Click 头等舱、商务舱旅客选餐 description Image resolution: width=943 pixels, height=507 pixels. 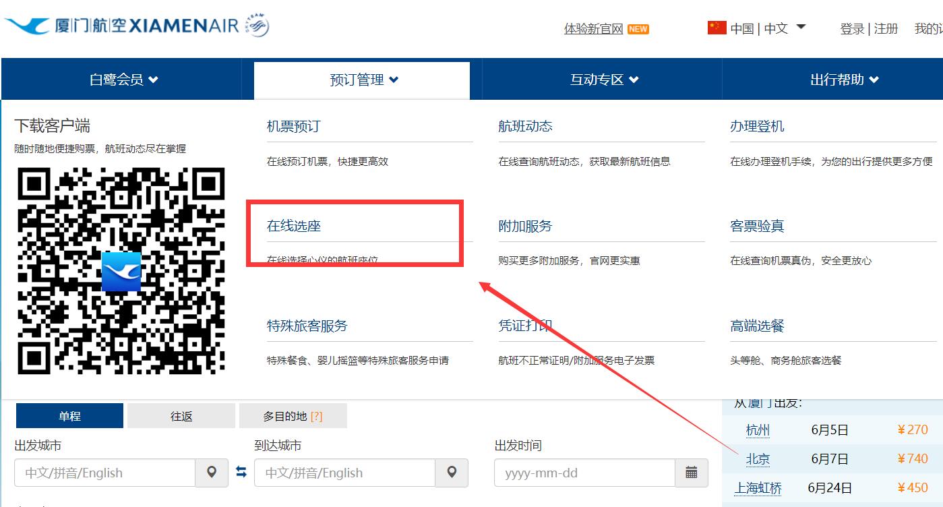[x=786, y=361]
